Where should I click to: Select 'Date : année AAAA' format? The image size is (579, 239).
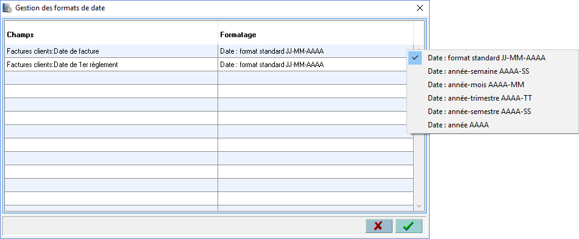pyautogui.click(x=493, y=125)
